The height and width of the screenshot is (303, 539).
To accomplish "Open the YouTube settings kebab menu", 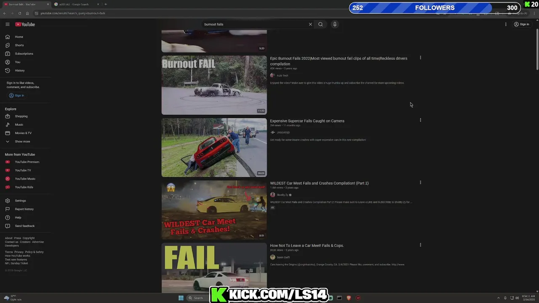I will (x=506, y=24).
